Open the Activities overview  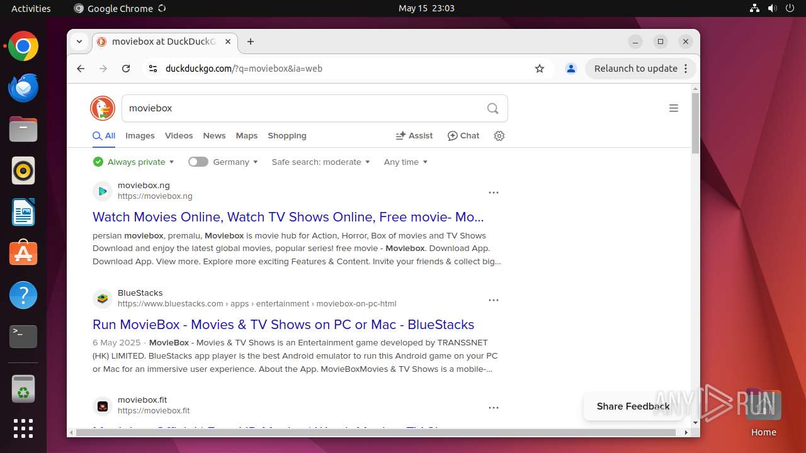[31, 8]
